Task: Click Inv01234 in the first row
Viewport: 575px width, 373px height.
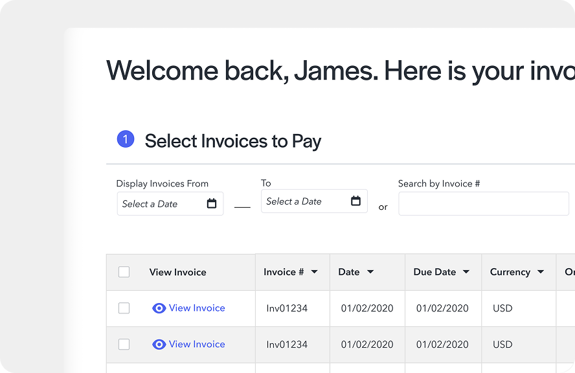Action: pyautogui.click(x=287, y=308)
